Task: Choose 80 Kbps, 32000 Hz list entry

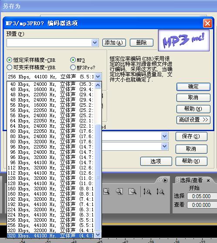Action: (x=51, y=142)
